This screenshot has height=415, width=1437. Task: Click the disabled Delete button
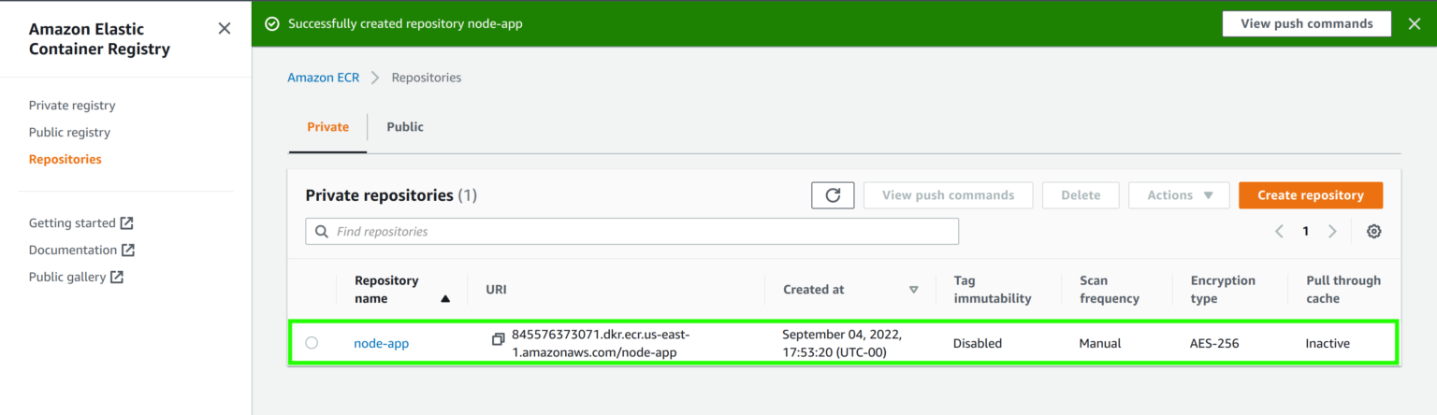[x=1081, y=195]
